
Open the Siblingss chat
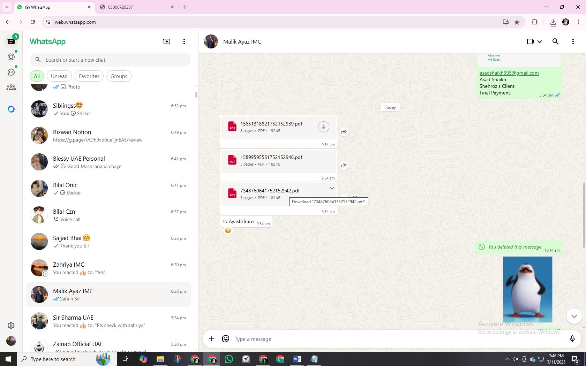(x=108, y=109)
